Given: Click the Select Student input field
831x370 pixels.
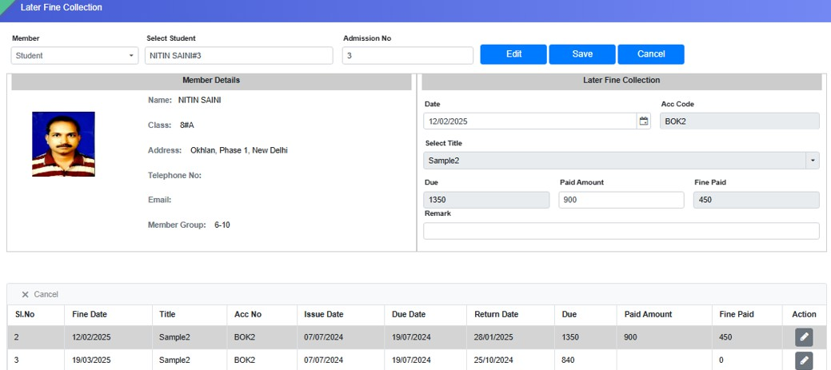Looking at the screenshot, I should (238, 56).
